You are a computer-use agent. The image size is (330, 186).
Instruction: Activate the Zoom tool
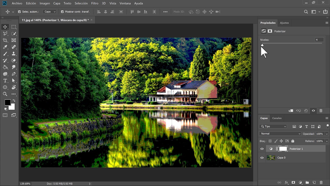click(5, 94)
